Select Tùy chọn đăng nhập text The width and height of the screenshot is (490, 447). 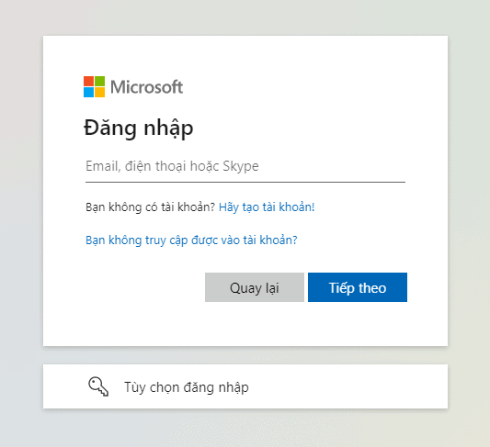[x=187, y=387]
